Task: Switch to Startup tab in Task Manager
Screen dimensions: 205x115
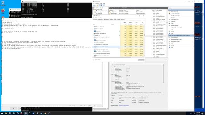Action: click(111, 20)
